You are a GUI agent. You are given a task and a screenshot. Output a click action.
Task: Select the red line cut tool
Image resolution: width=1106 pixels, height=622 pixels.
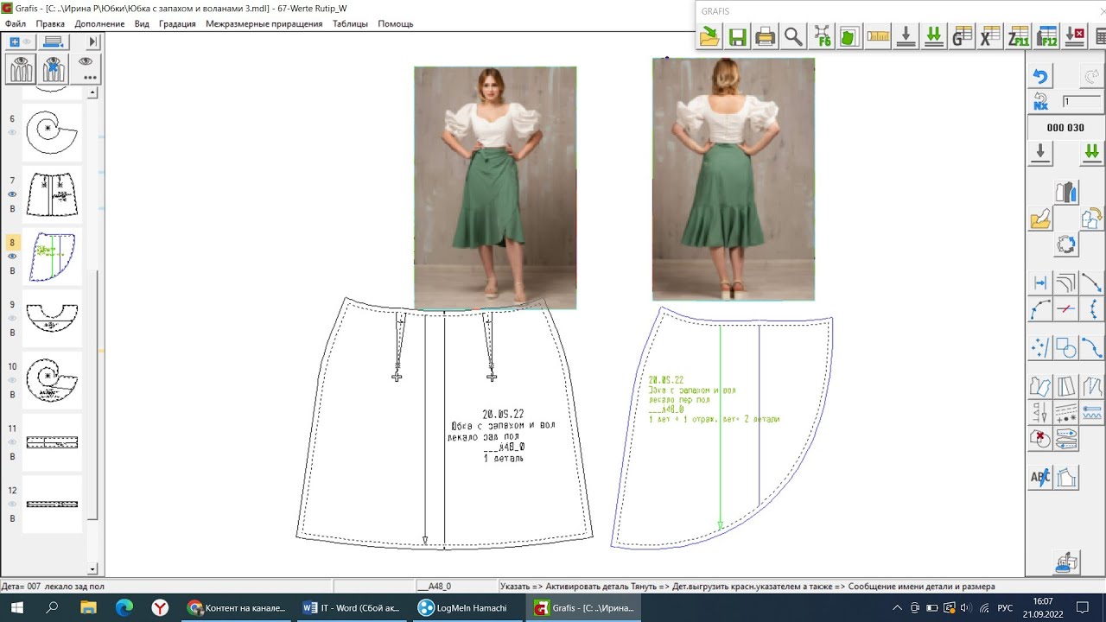pos(1066,309)
